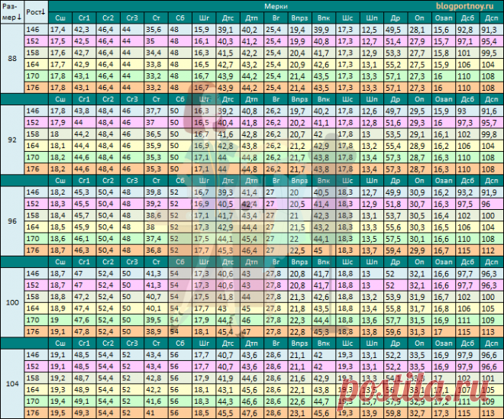Image resolution: width=504 pixels, height=419 pixels.
Task: Click Ст value 37,4 in size 96 row 170
Action: (x=156, y=239)
